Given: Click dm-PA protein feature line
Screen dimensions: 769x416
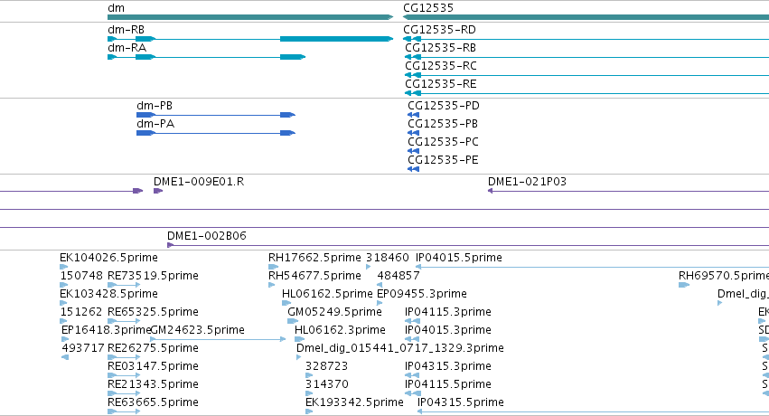Looking at the screenshot, I should (x=216, y=133).
